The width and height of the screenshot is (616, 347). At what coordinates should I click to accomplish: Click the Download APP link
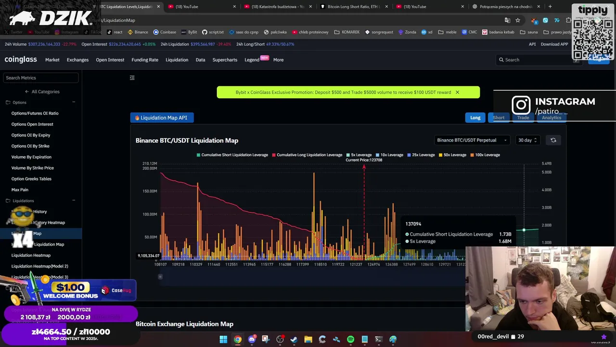(x=554, y=44)
